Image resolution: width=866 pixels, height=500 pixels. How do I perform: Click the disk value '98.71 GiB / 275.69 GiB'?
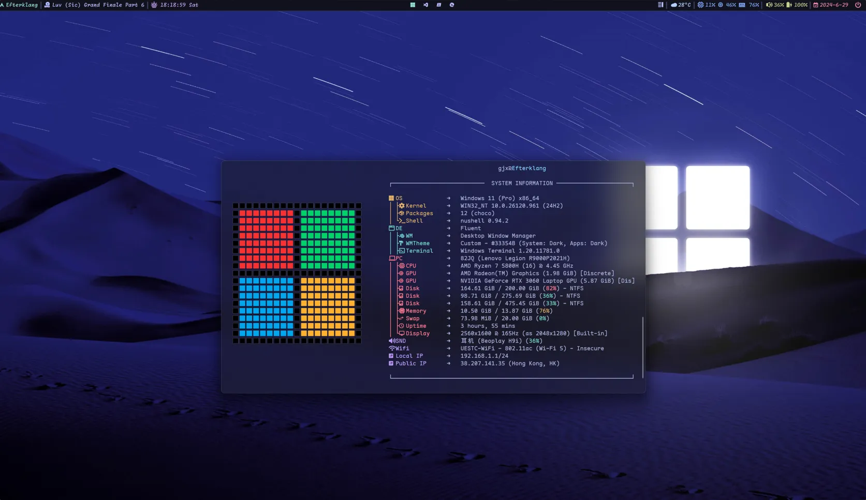pyautogui.click(x=498, y=296)
